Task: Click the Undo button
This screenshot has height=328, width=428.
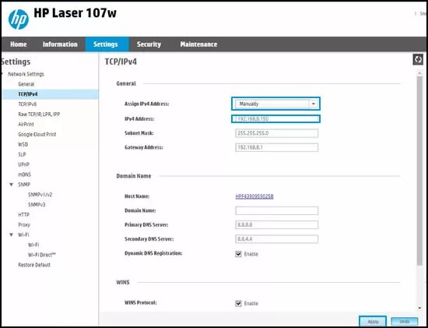Action: 404,322
